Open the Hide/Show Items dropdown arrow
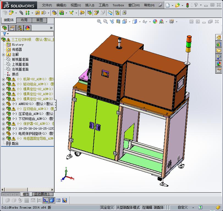Image resolution: width=223 pixels, height=211 pixels. tap(150, 22)
